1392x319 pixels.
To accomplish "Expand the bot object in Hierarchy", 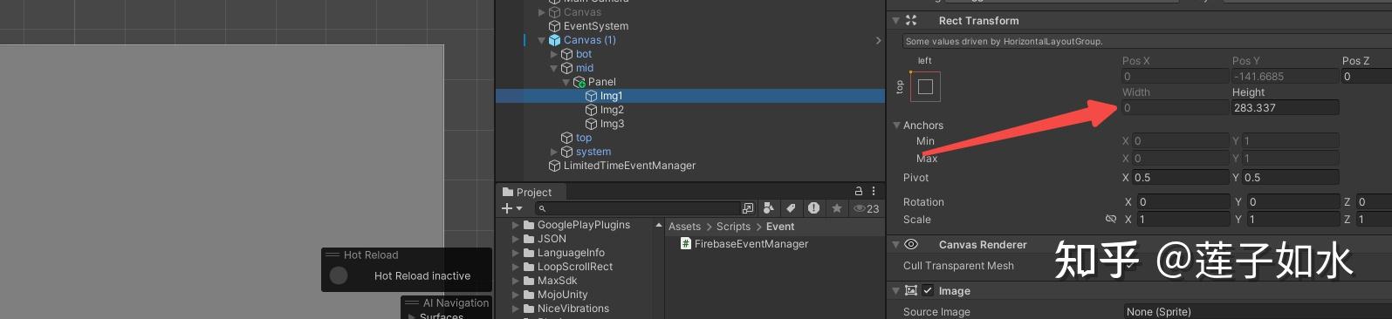I will [x=554, y=54].
